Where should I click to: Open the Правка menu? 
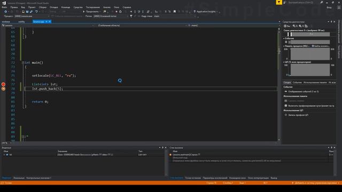(14, 7)
